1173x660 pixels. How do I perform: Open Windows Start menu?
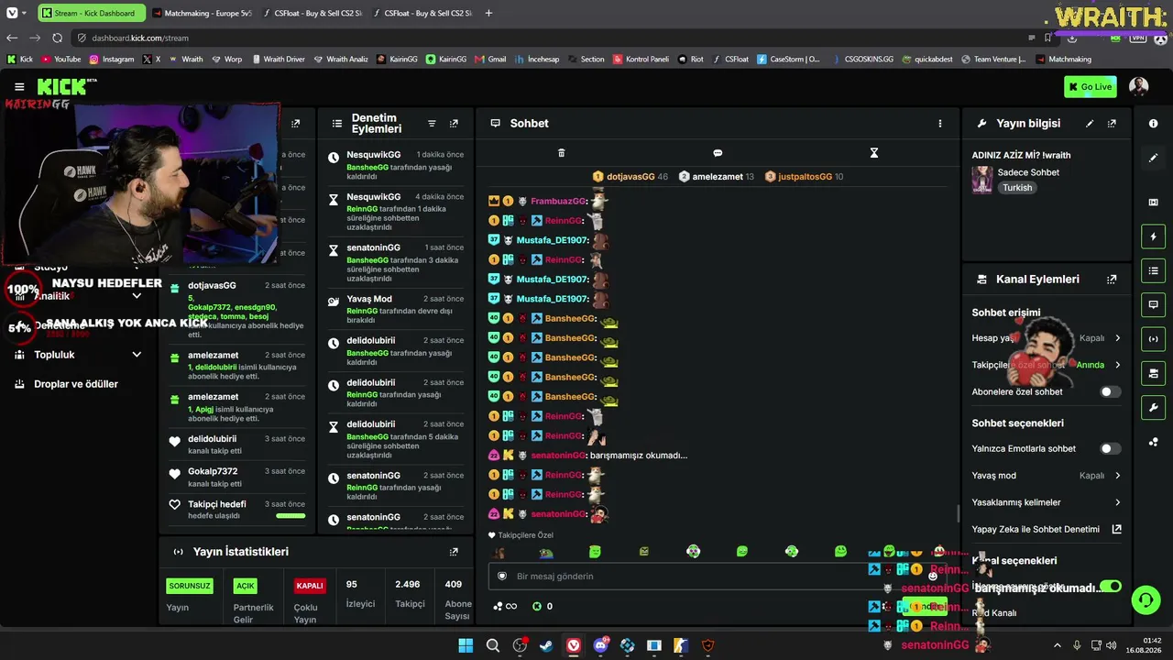click(x=466, y=645)
